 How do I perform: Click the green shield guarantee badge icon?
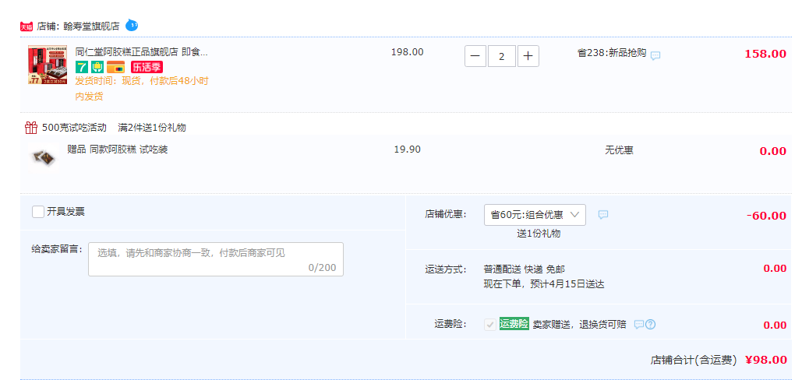[97, 67]
